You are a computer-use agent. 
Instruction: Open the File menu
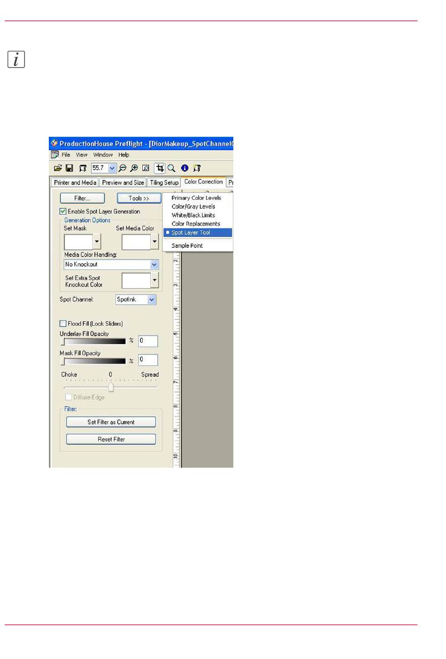click(x=66, y=155)
